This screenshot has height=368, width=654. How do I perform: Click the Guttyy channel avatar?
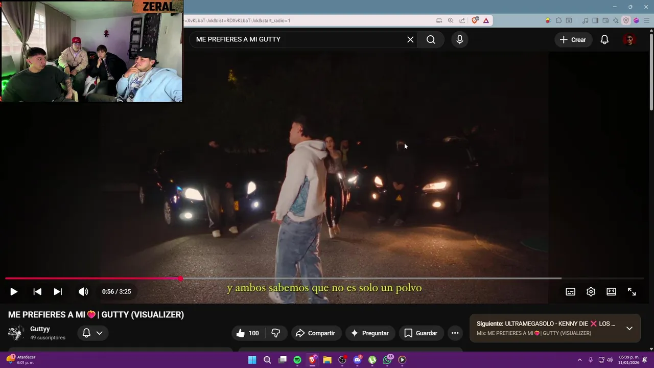tap(16, 333)
